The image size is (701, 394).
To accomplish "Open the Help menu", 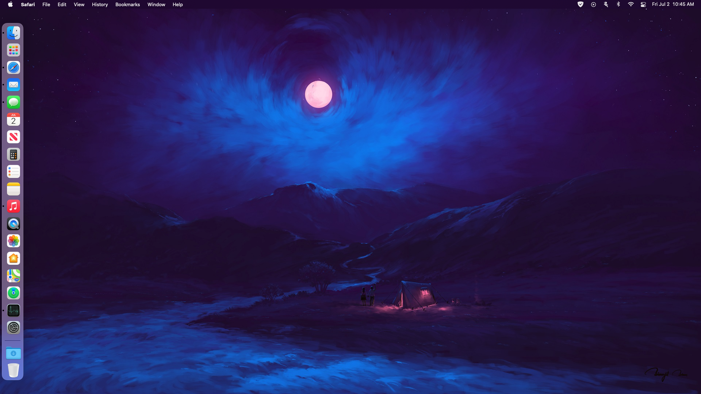I will click(177, 4).
